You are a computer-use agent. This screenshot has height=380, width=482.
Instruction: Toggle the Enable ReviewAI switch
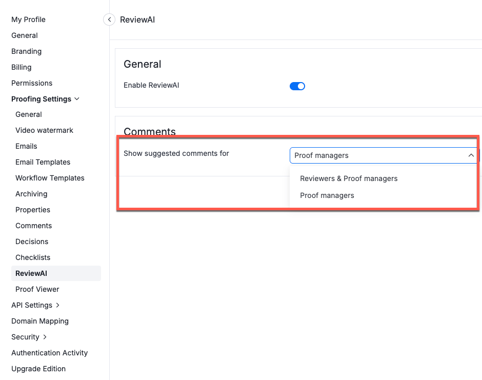point(297,86)
